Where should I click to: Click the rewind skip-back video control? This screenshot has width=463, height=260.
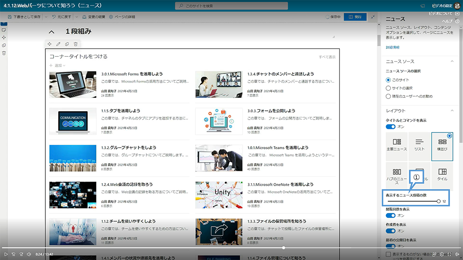[x=13, y=254]
